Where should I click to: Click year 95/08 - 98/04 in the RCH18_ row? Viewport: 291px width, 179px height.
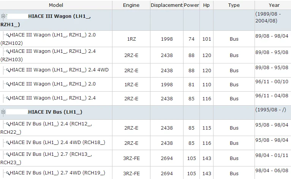pyautogui.click(x=272, y=140)
